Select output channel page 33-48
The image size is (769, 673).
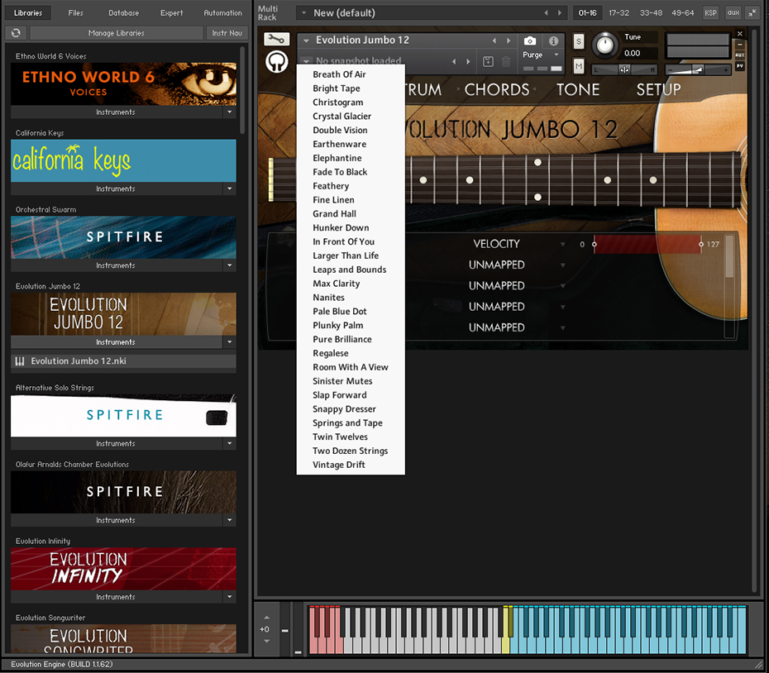pyautogui.click(x=651, y=12)
